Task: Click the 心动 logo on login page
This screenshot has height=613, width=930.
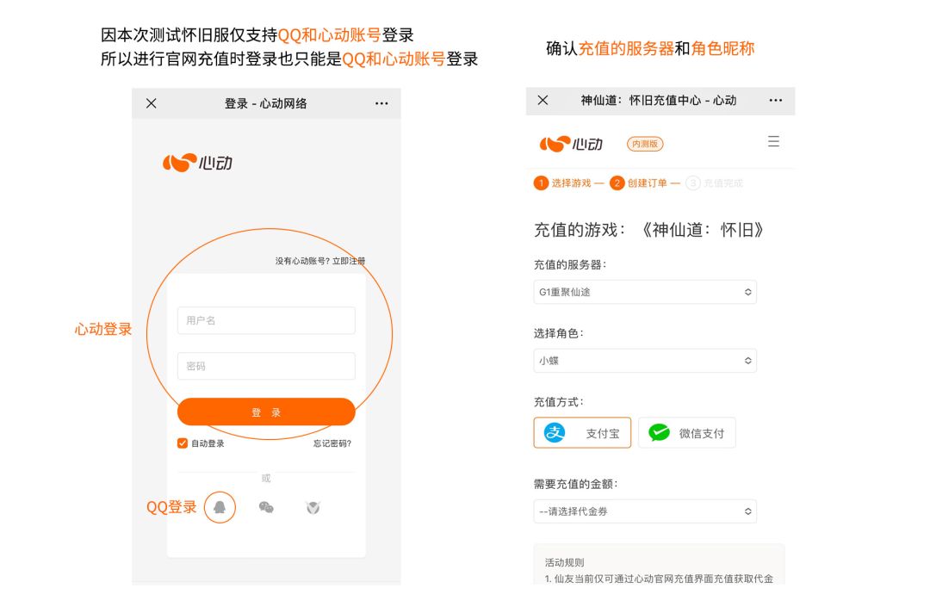Action: (x=197, y=163)
